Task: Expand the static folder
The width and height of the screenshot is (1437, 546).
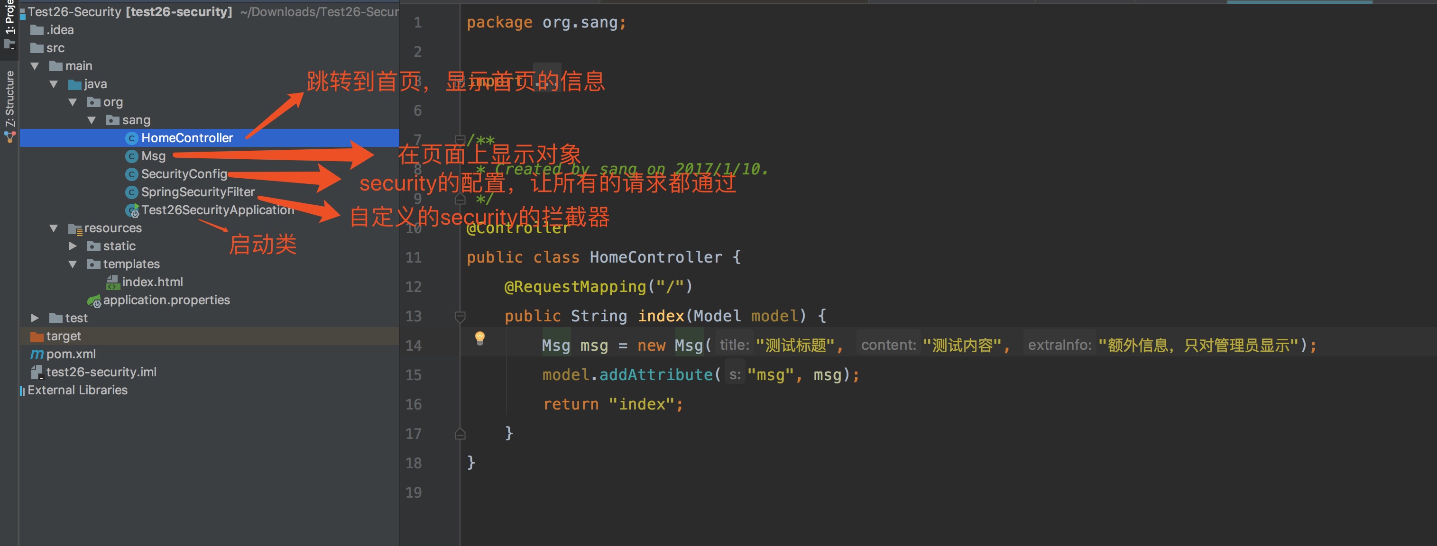Action: (x=73, y=246)
